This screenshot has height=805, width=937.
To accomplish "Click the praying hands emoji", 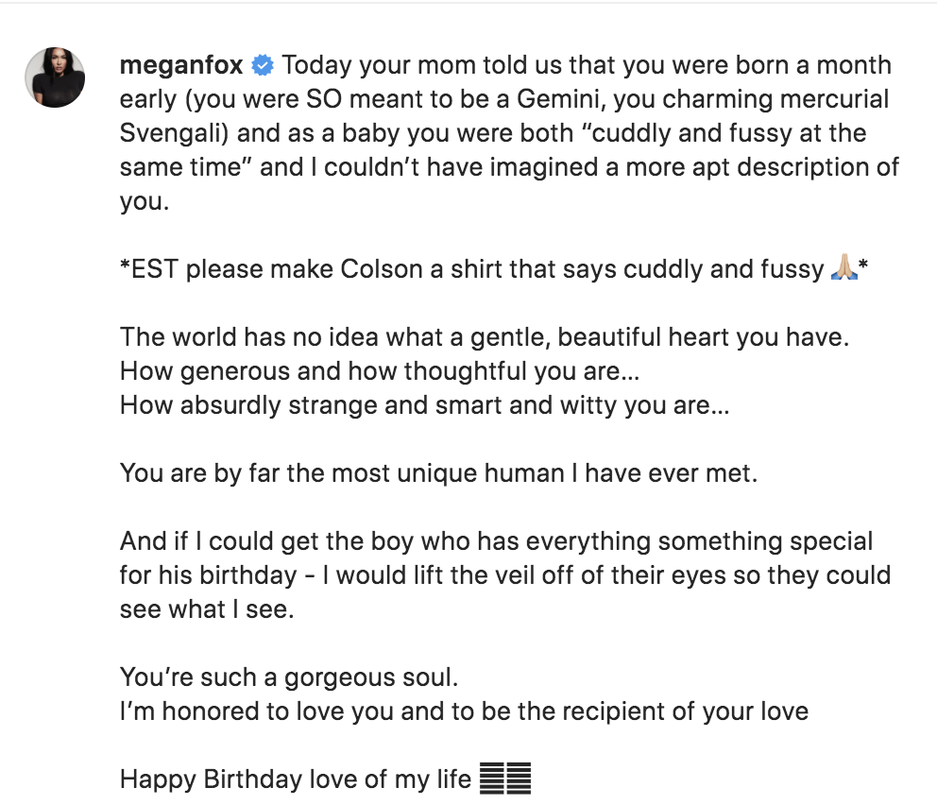I will point(843,269).
